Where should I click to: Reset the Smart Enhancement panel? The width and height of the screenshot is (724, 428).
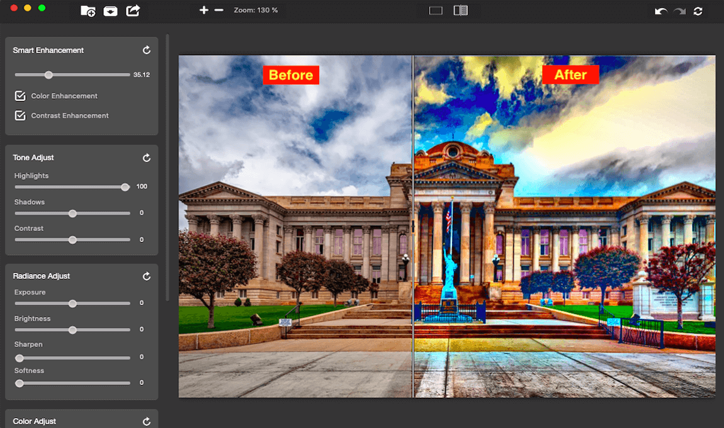(x=146, y=50)
